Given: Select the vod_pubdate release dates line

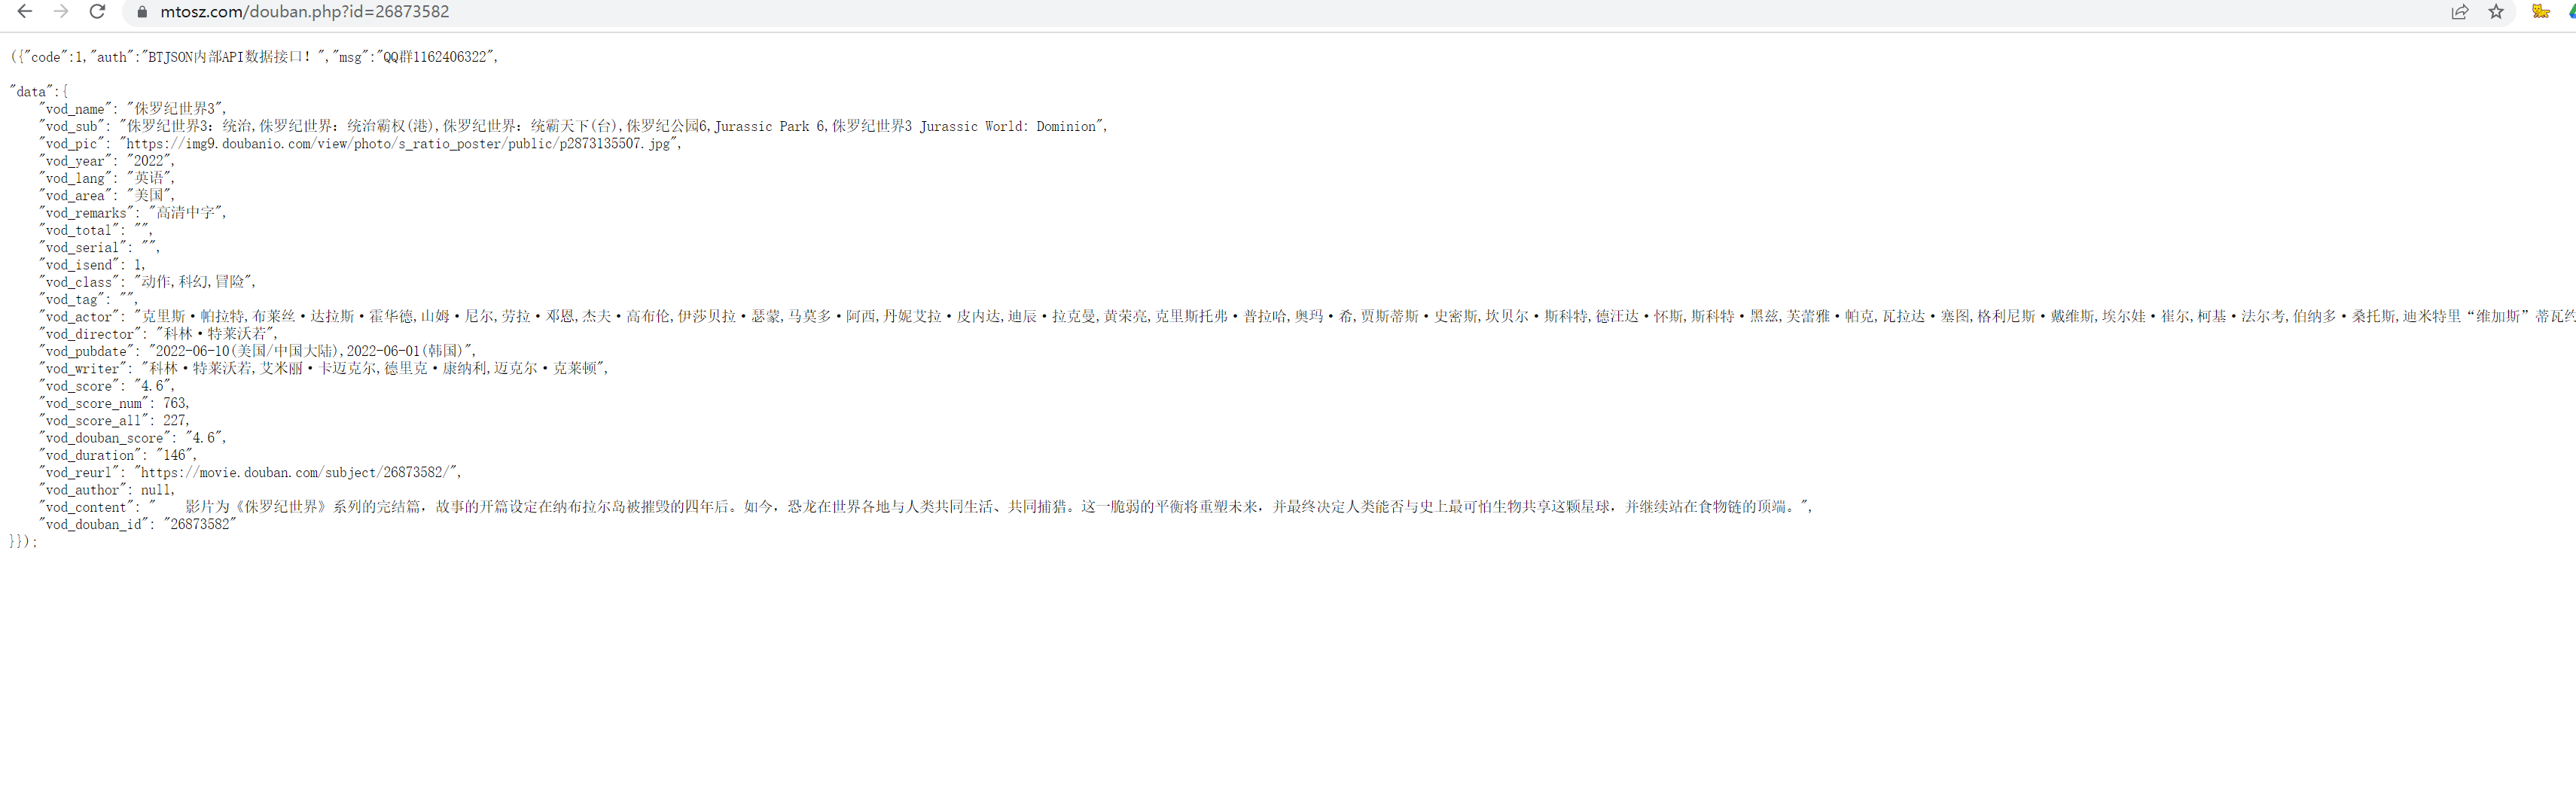Looking at the screenshot, I should click(258, 351).
